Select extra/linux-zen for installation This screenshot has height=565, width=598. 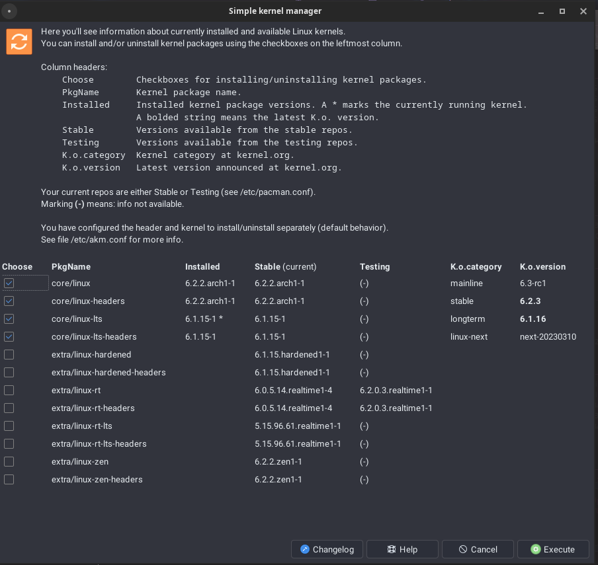click(x=9, y=461)
